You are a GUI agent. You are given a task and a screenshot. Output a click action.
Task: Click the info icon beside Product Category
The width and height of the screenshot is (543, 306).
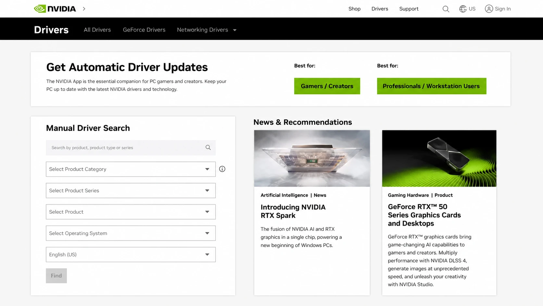[x=222, y=169]
